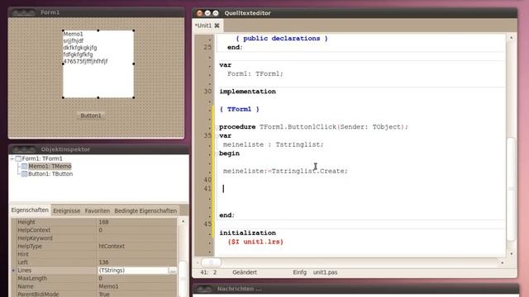Click the source editor horizontal scrollbar thumb
The image size is (529, 297).
point(211,262)
